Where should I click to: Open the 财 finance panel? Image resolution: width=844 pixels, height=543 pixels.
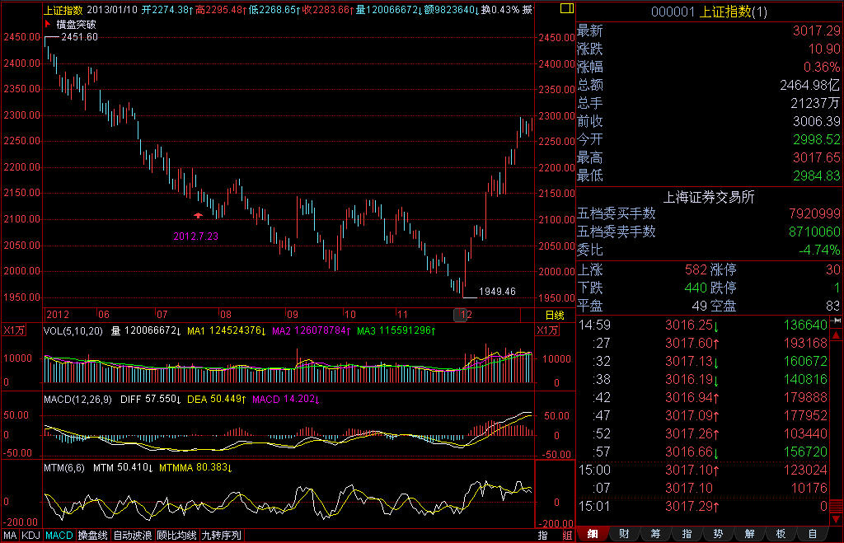click(x=624, y=534)
